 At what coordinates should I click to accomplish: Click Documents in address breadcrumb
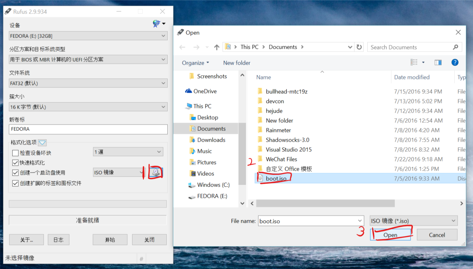pos(283,47)
